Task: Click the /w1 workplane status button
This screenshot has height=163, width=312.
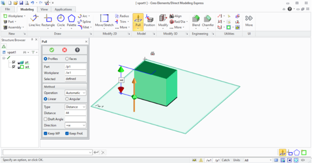Action: (x=209, y=160)
